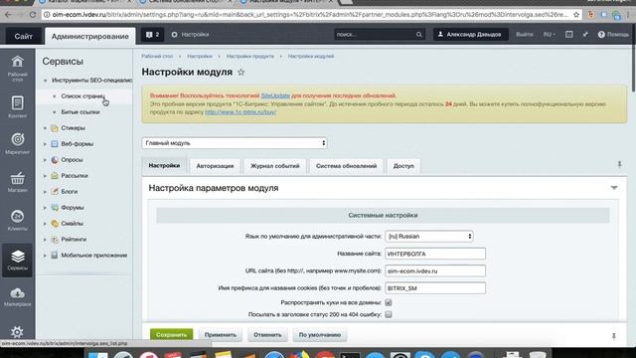Select the Сервисы layers sidebar icon

18,261
